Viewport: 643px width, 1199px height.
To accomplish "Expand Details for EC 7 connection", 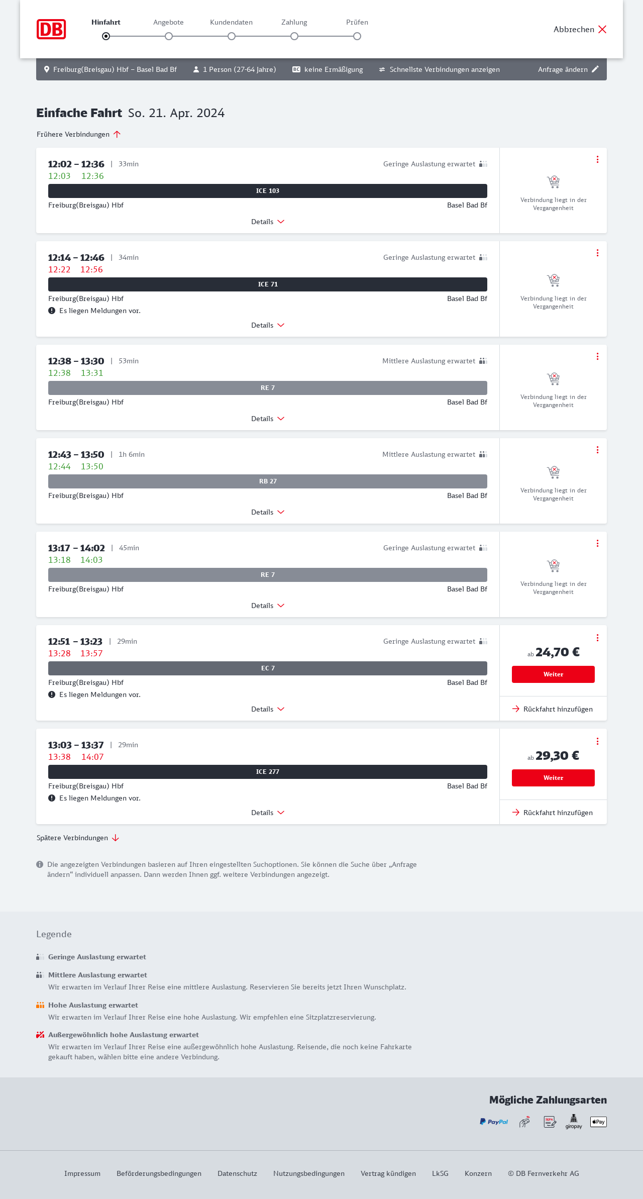I will coord(268,709).
